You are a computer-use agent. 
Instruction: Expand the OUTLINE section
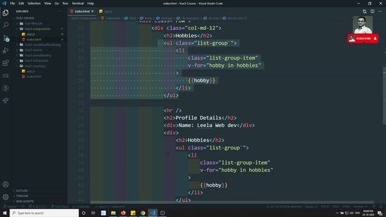(39, 190)
